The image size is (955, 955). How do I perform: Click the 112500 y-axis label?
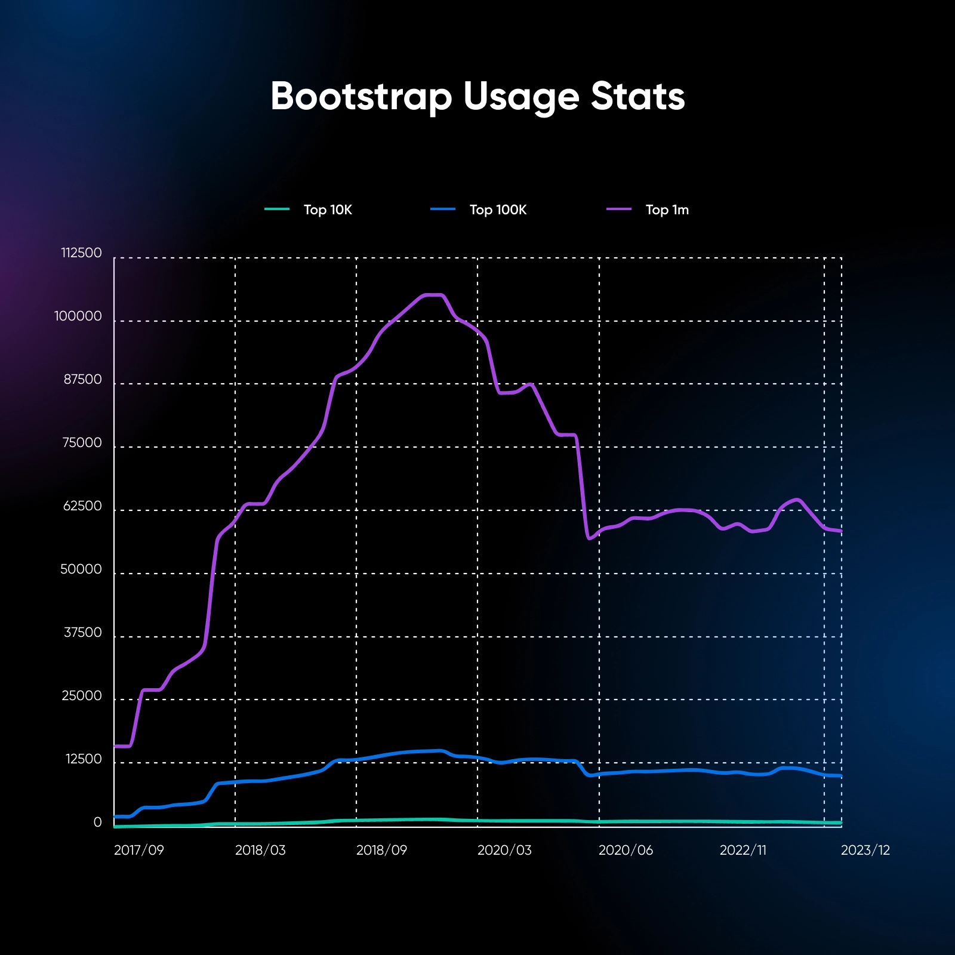[x=82, y=253]
